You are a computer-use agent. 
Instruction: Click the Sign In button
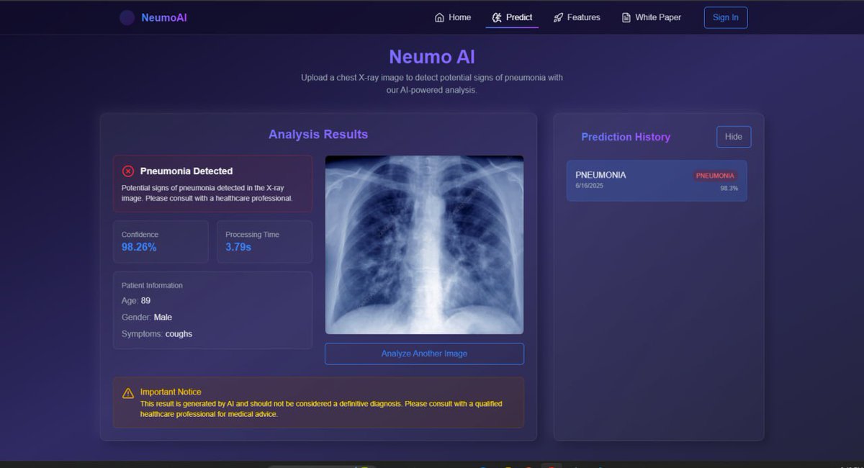[x=725, y=17]
